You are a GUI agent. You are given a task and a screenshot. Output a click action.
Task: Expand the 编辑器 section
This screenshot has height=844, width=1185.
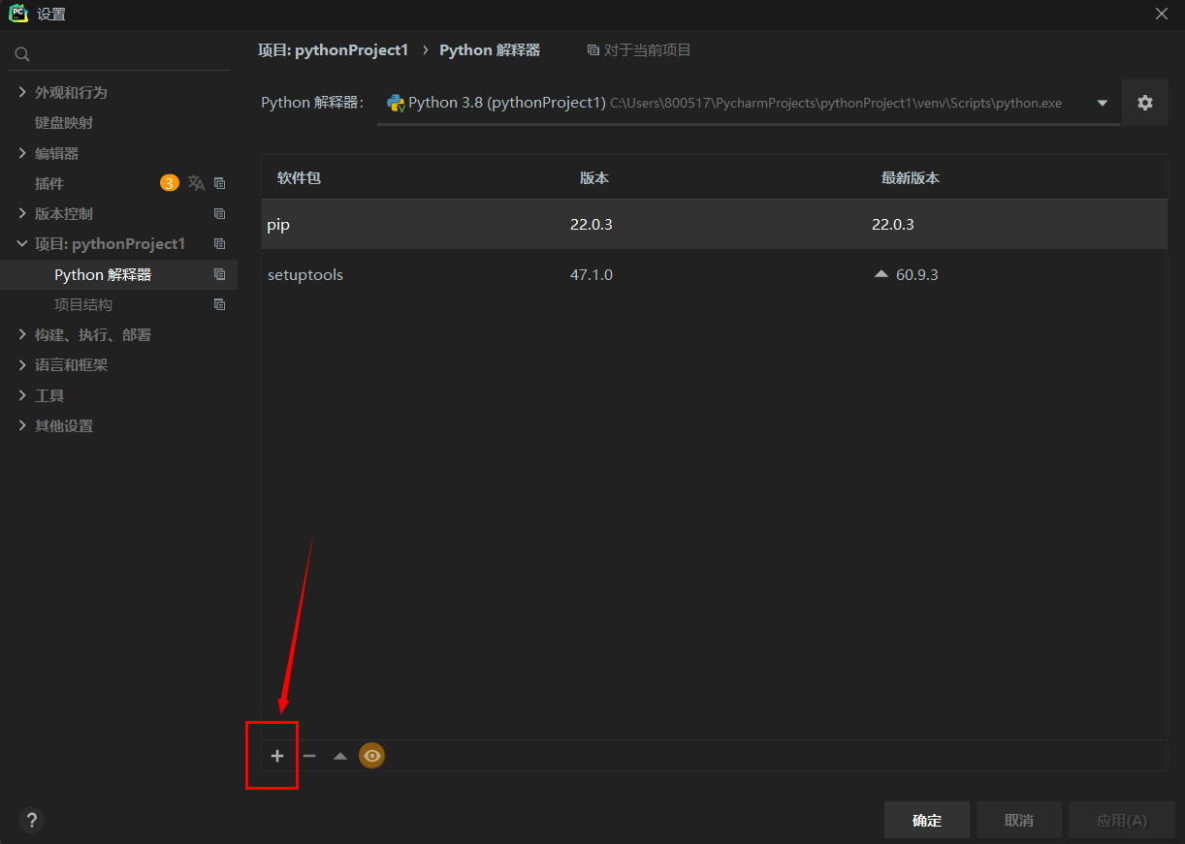click(22, 153)
